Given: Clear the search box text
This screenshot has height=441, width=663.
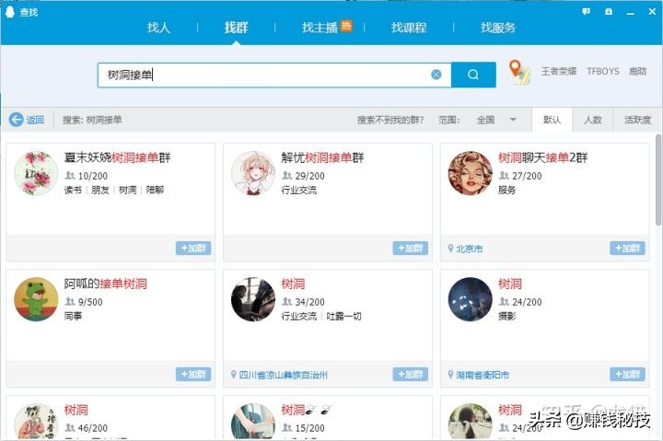Looking at the screenshot, I should click(x=436, y=75).
